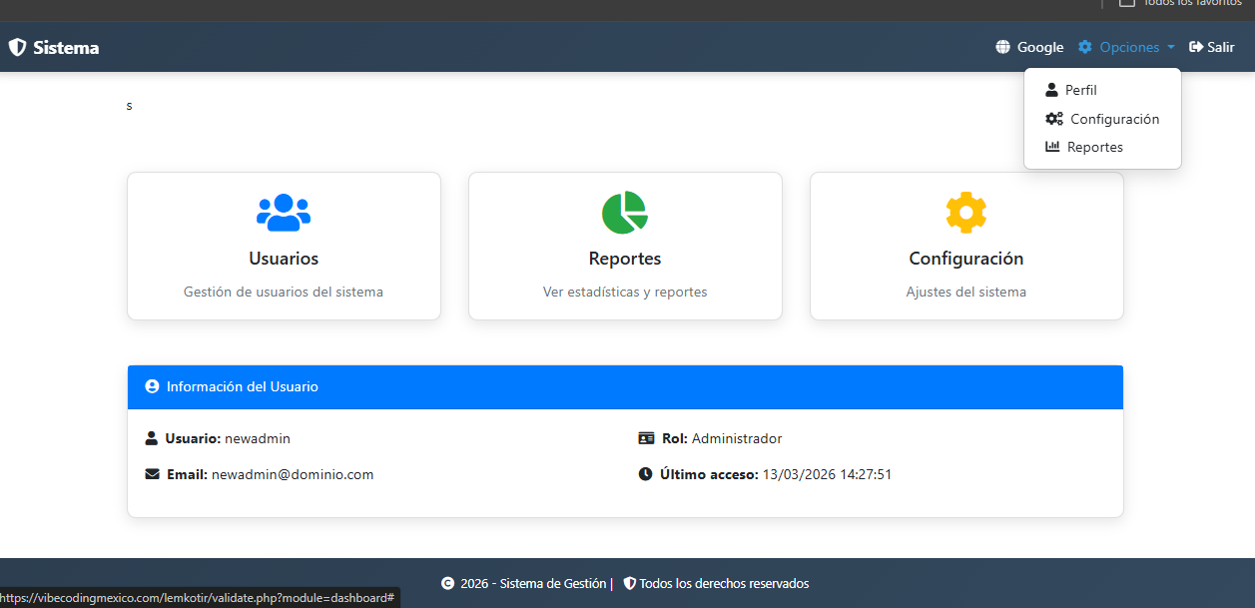Log out using the Salir link
This screenshot has height=608, width=1255.
pos(1220,47)
